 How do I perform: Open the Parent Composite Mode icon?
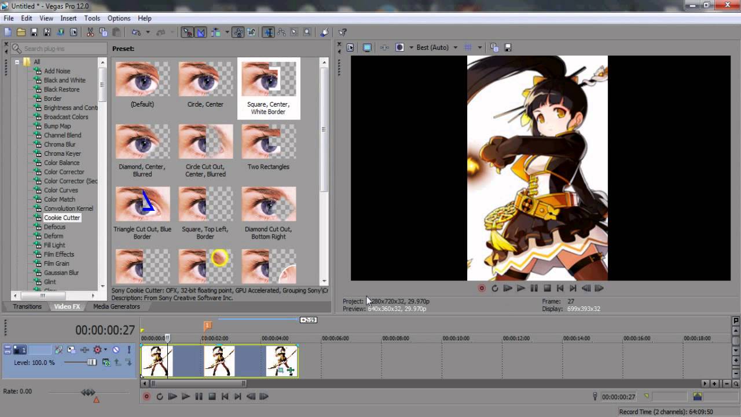tap(106, 363)
